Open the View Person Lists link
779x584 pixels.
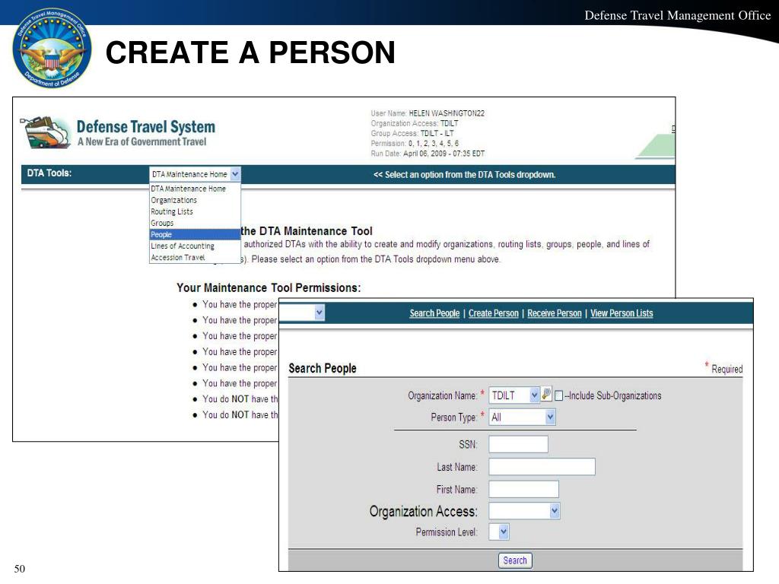pos(622,313)
